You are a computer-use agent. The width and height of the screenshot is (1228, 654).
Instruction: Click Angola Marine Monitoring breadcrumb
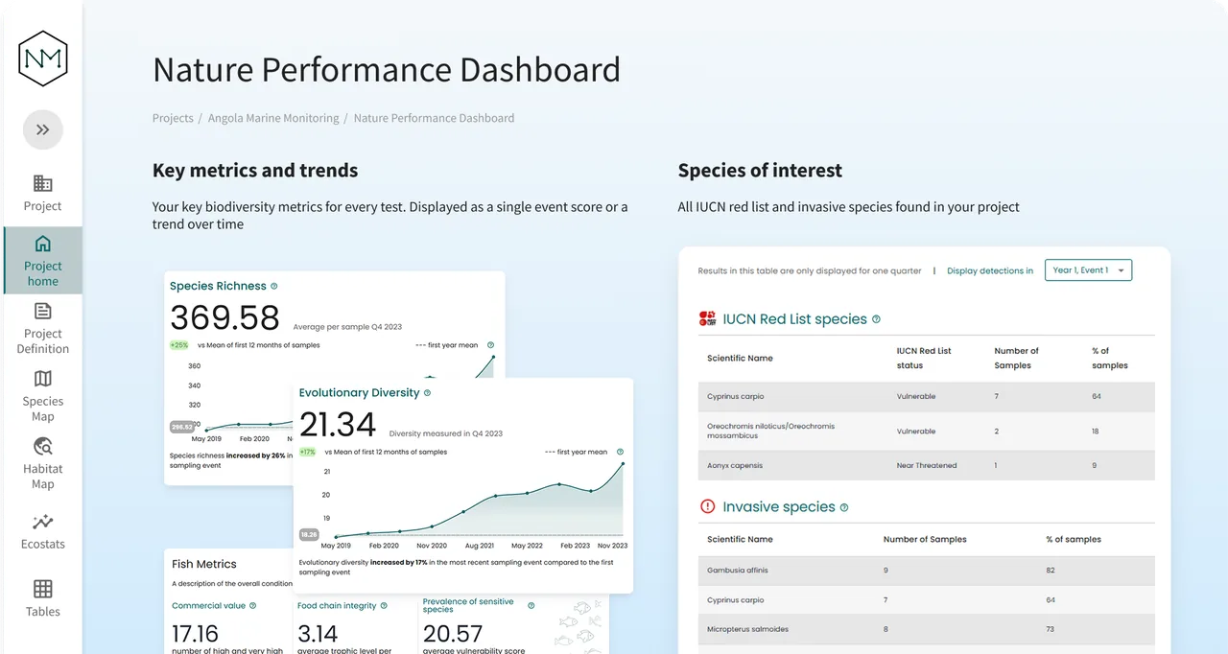(273, 118)
